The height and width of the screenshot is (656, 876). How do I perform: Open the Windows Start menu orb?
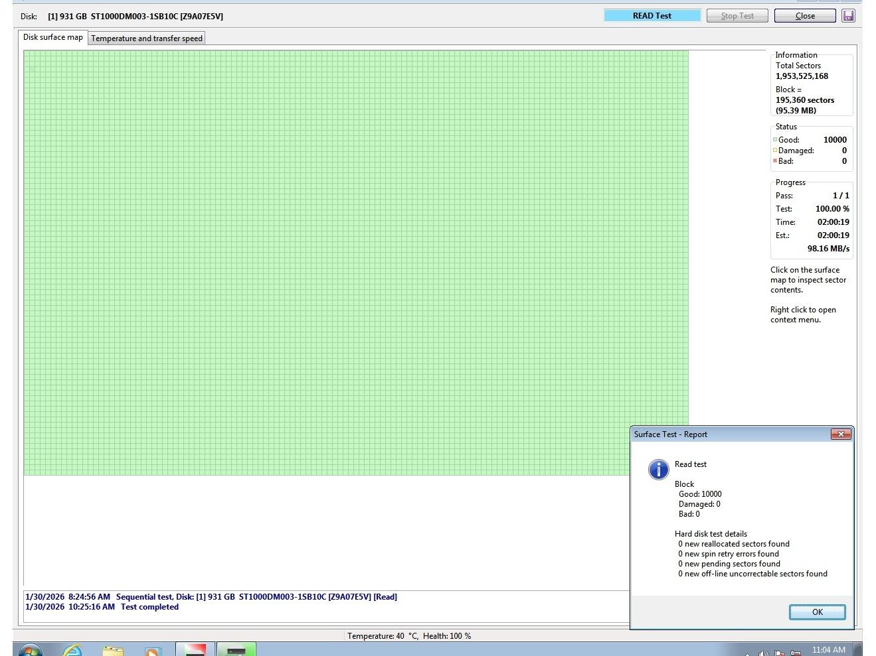point(30,651)
